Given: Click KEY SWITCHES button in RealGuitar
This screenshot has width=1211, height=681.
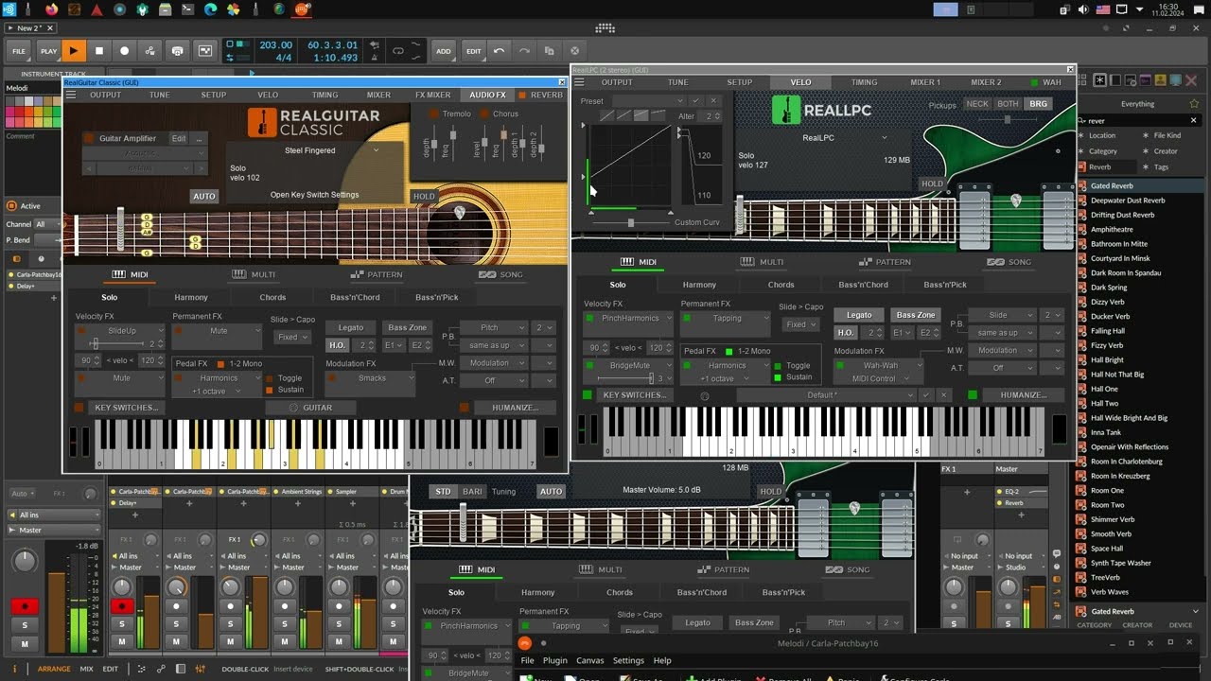Looking at the screenshot, I should click(x=127, y=408).
